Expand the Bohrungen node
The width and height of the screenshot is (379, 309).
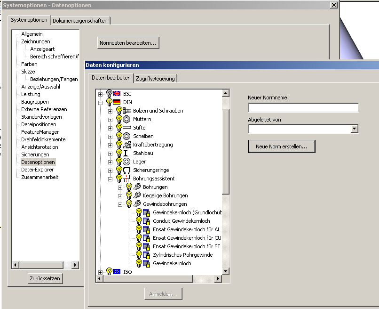(120, 187)
